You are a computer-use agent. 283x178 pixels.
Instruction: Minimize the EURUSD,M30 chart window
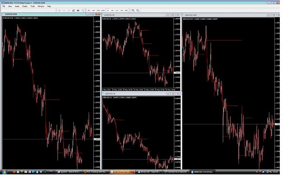[x=88, y=14]
